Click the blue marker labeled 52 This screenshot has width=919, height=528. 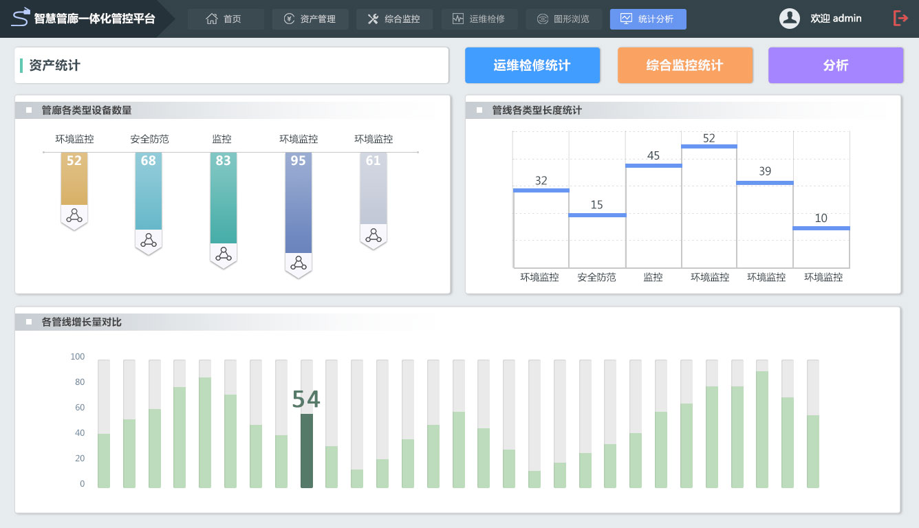(709, 146)
